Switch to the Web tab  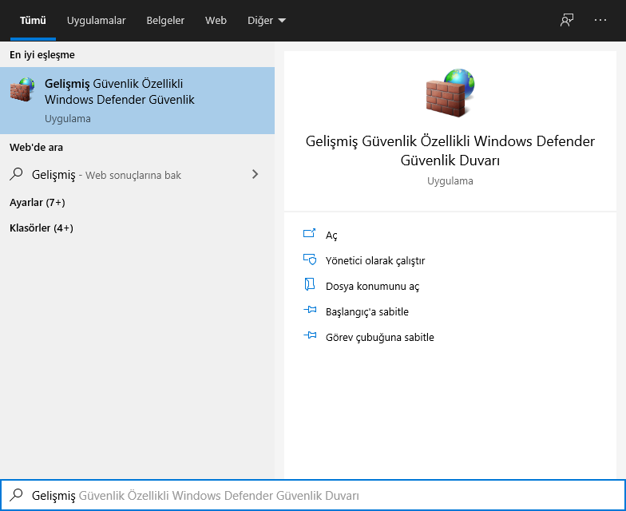[216, 21]
